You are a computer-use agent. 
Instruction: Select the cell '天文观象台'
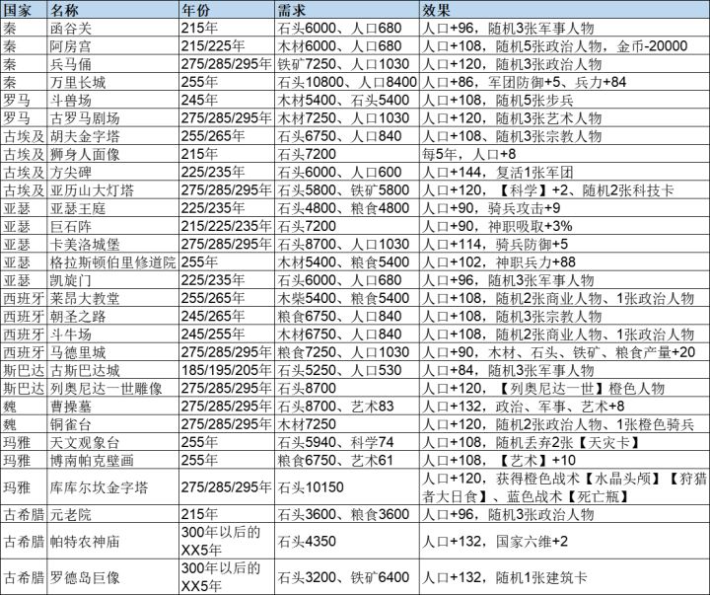point(112,442)
